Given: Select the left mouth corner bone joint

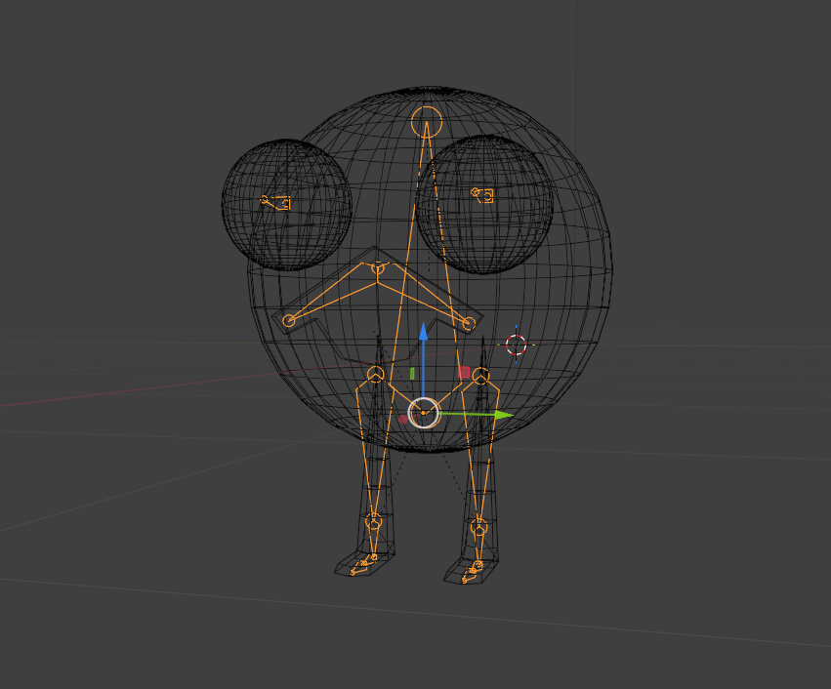Looking at the screenshot, I should (x=289, y=320).
